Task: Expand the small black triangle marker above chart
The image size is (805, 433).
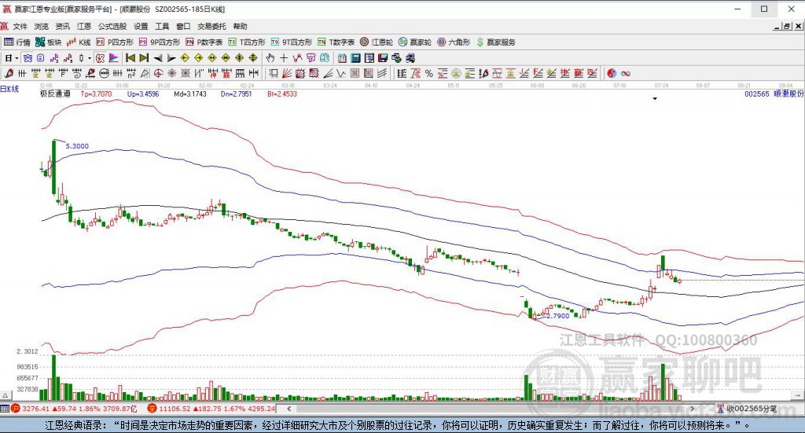Action: tap(655, 98)
